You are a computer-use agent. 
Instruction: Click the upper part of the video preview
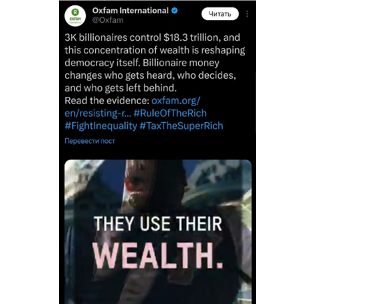(x=158, y=184)
